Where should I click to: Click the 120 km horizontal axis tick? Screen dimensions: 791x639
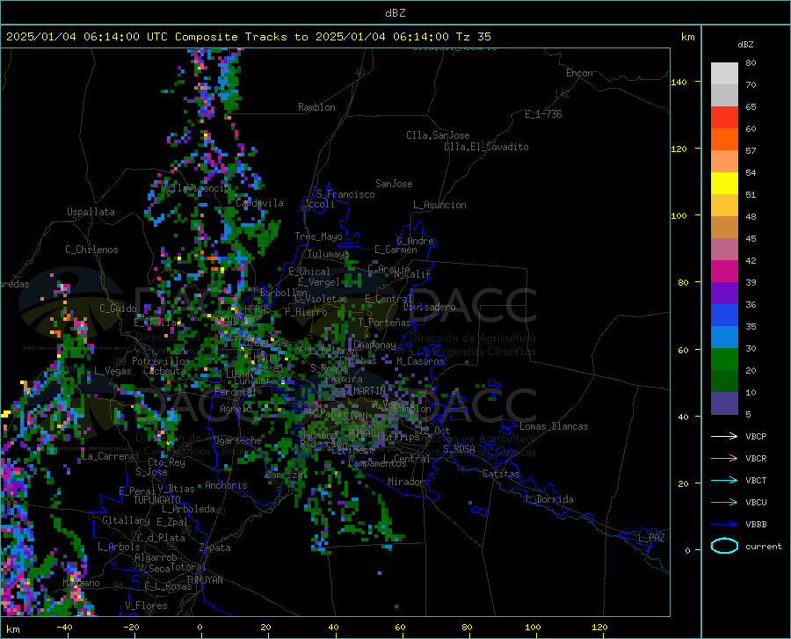pos(599,627)
